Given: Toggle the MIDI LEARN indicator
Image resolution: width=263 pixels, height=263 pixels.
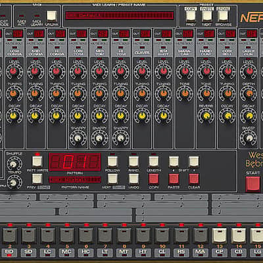Looking at the screenshot, I should point(37,16).
